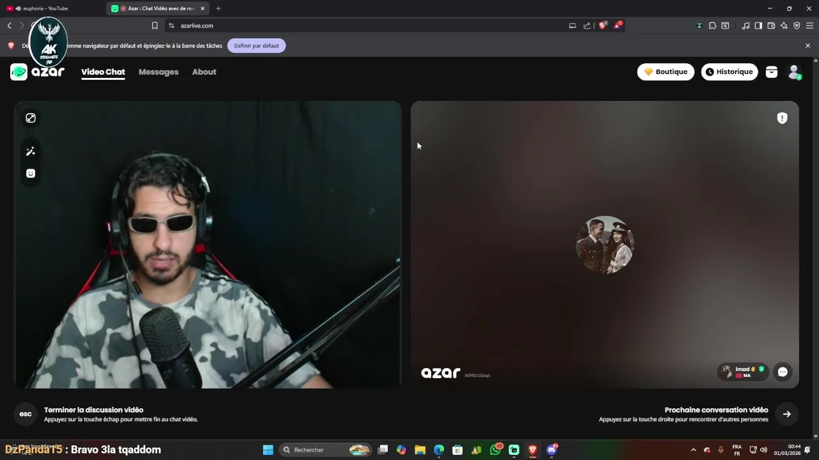Go back to previous page
Screen dimensions: 819x460
pos(10,26)
